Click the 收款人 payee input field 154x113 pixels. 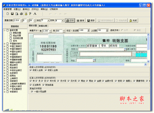[x=101, y=49]
